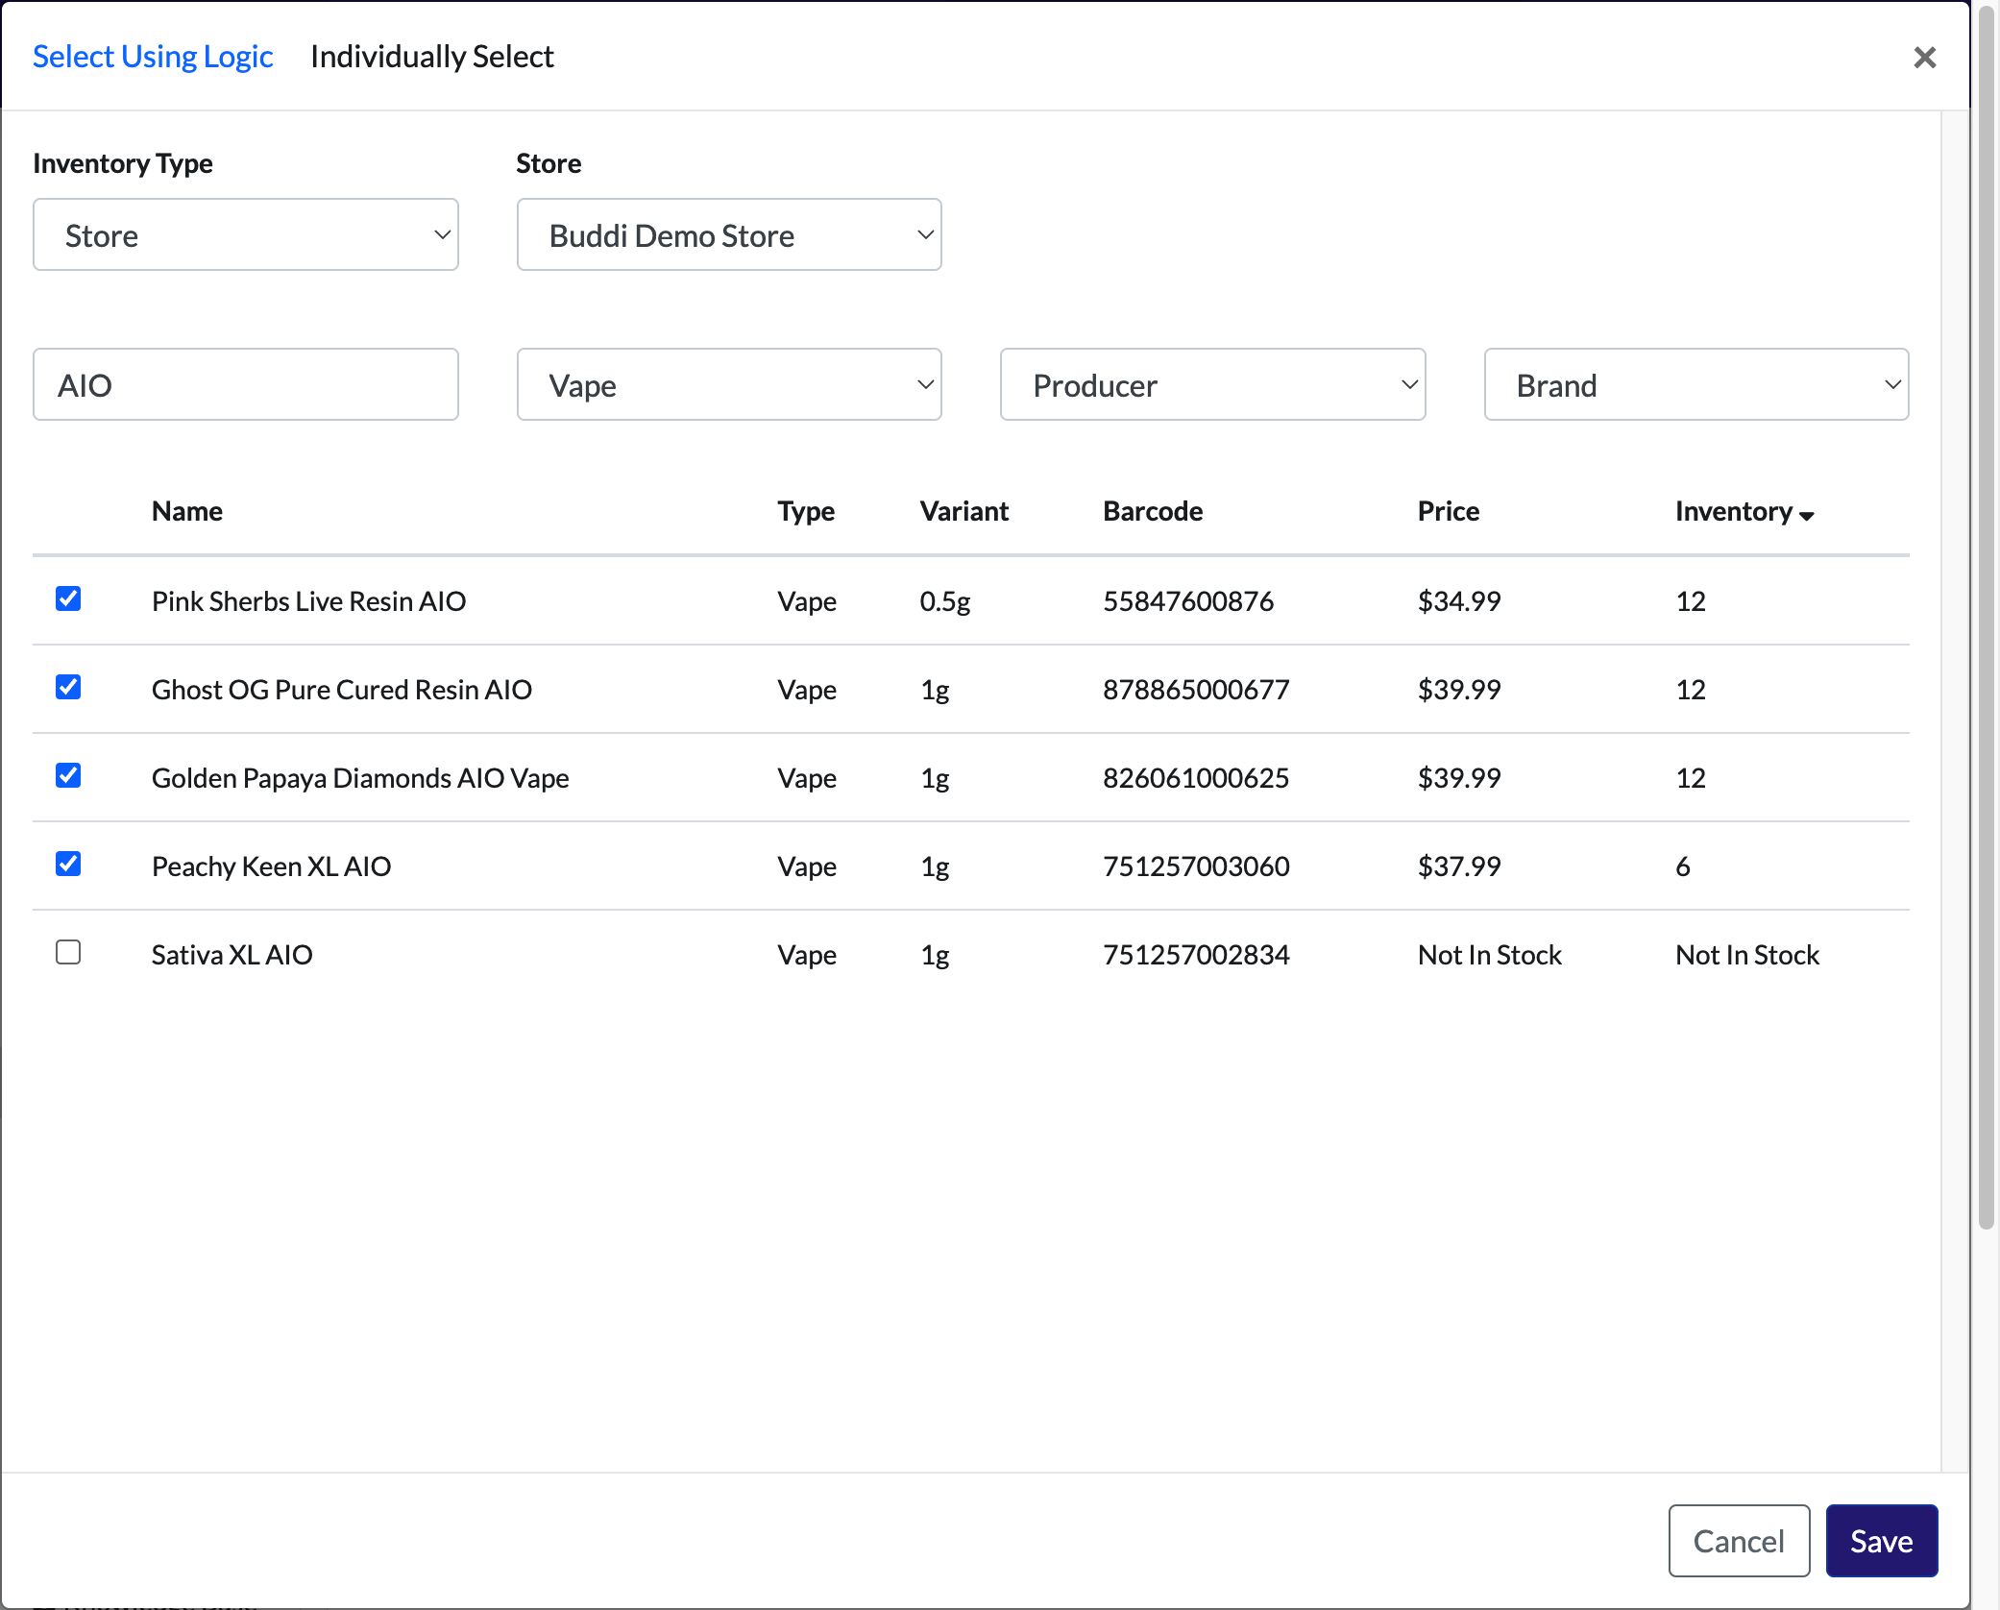The height and width of the screenshot is (1610, 2000).
Task: Select Peachy Keen XL AIO name
Action: tap(271, 866)
